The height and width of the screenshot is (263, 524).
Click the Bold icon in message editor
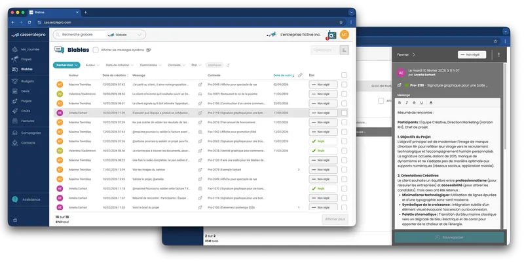pos(400,103)
